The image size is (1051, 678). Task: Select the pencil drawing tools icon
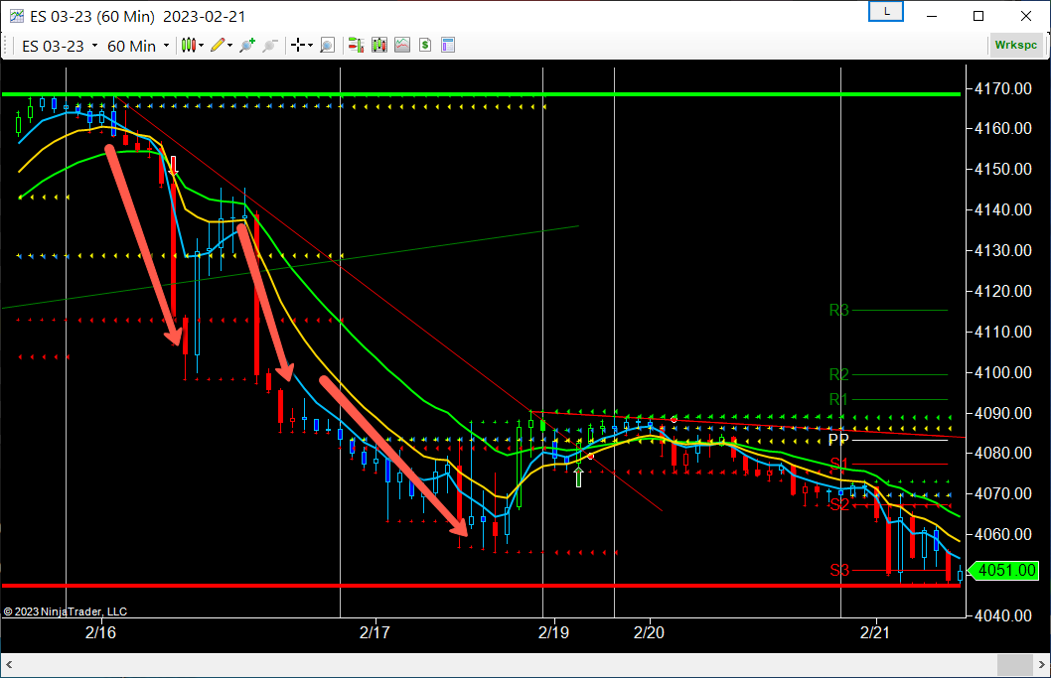[x=218, y=46]
